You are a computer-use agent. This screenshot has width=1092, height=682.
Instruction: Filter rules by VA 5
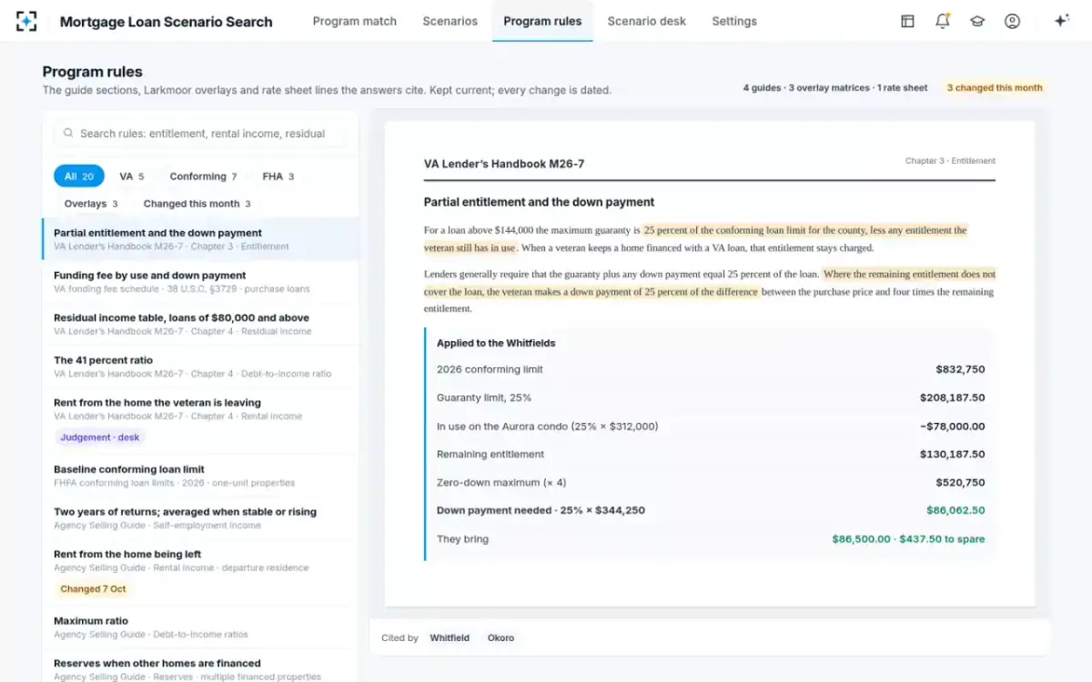tap(132, 176)
